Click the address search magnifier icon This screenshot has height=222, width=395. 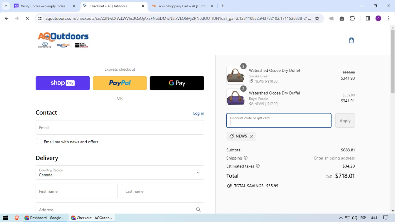[x=198, y=210]
